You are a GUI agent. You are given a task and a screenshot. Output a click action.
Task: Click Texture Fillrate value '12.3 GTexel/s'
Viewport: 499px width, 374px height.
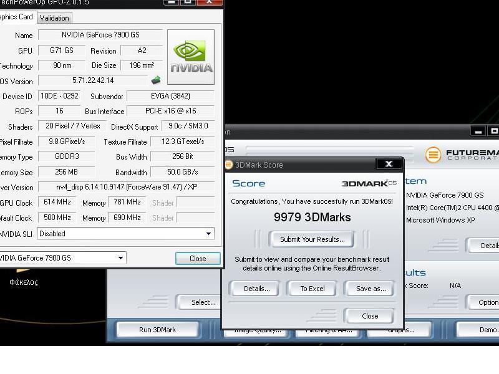pos(183,141)
